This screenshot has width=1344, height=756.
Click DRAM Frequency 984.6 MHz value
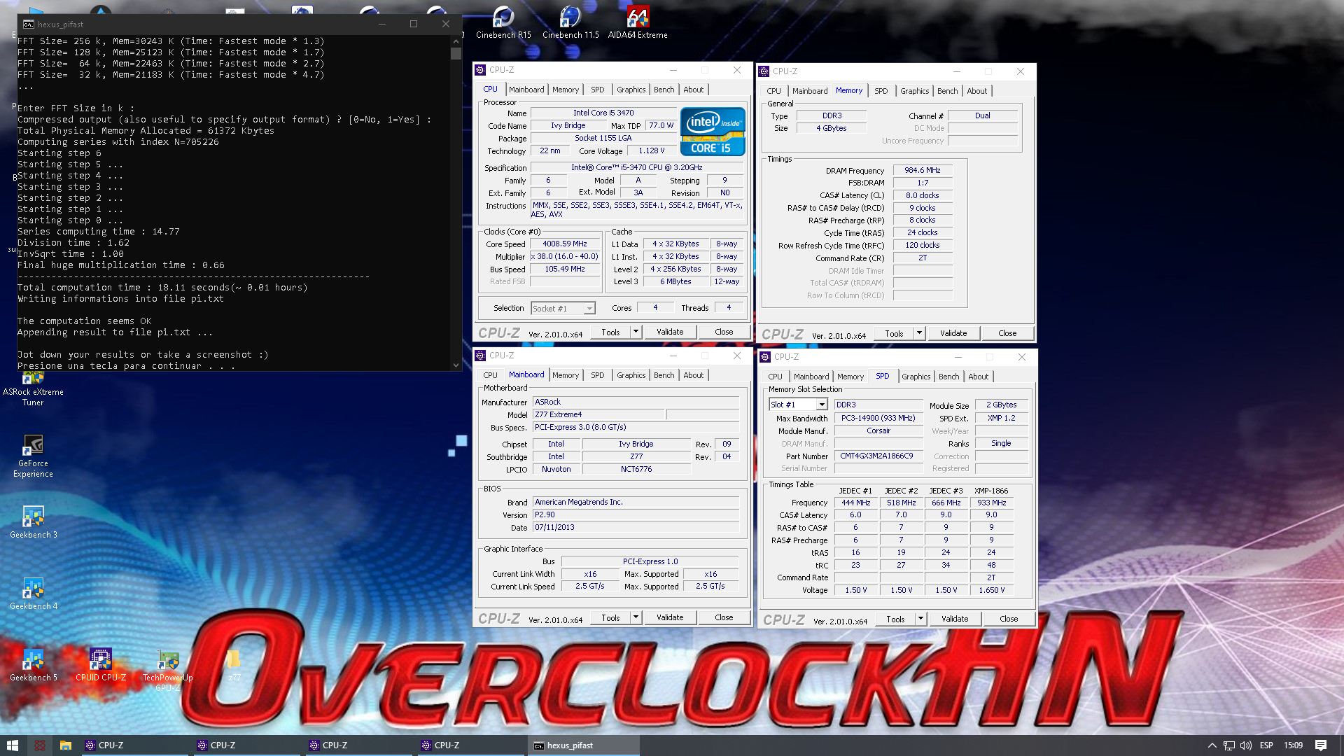922,170
